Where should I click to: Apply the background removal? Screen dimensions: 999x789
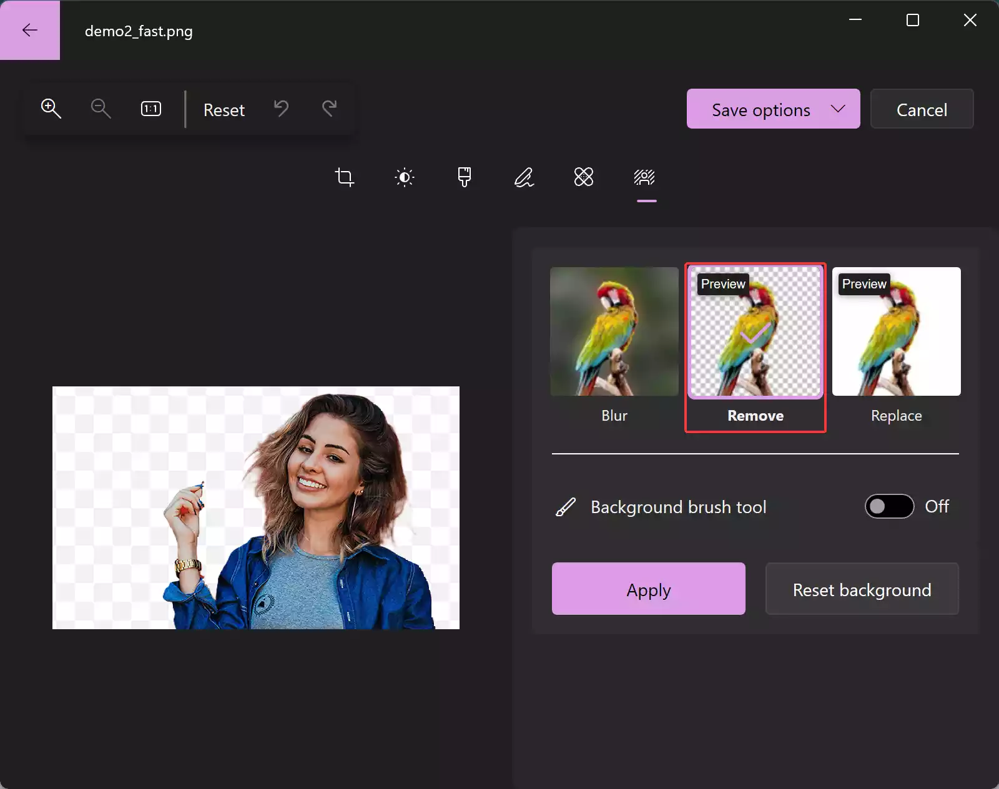coord(649,589)
